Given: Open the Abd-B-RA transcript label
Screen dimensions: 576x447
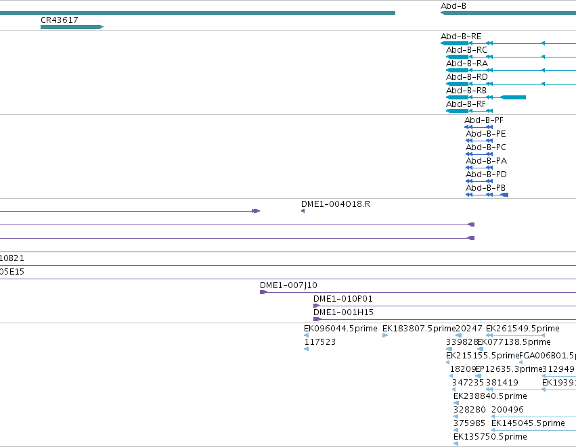Looking at the screenshot, I should [x=467, y=64].
